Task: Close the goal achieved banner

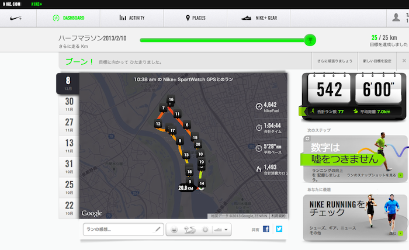Action: (x=404, y=61)
